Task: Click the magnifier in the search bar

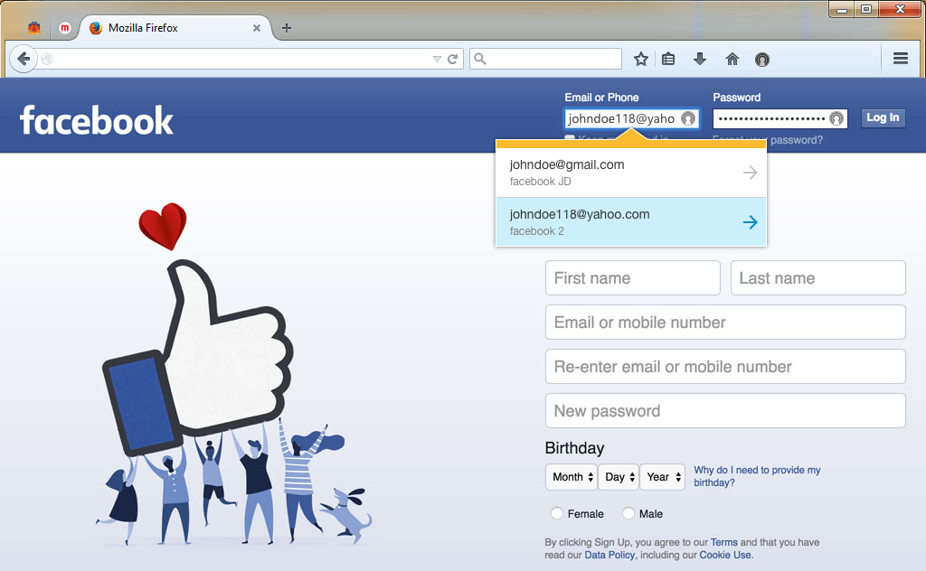Action: click(479, 59)
